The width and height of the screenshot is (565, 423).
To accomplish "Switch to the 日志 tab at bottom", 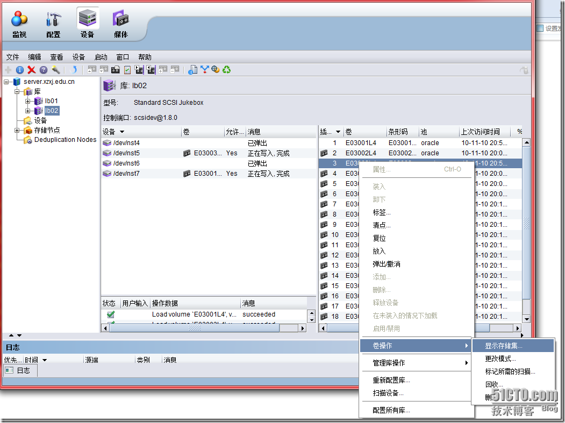I will pos(20,370).
